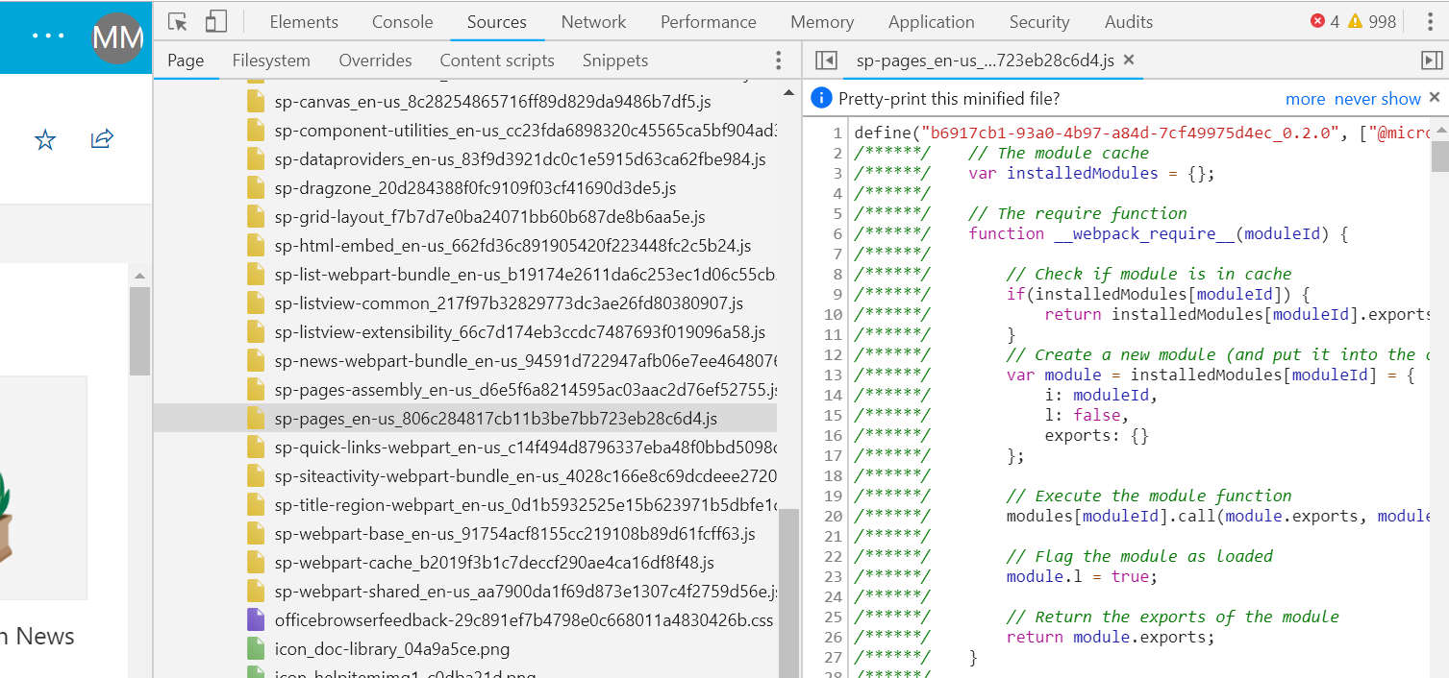Open the Snippets tab
Screen dimensions: 1449x678
(x=614, y=60)
